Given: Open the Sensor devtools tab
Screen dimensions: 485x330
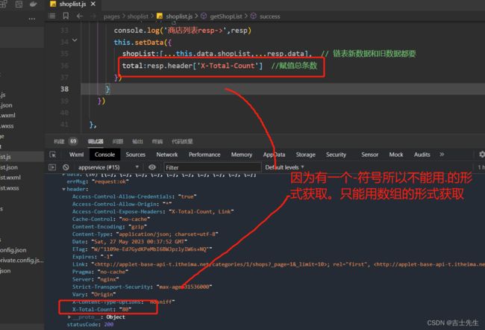Looking at the screenshot, I should click(369, 155).
